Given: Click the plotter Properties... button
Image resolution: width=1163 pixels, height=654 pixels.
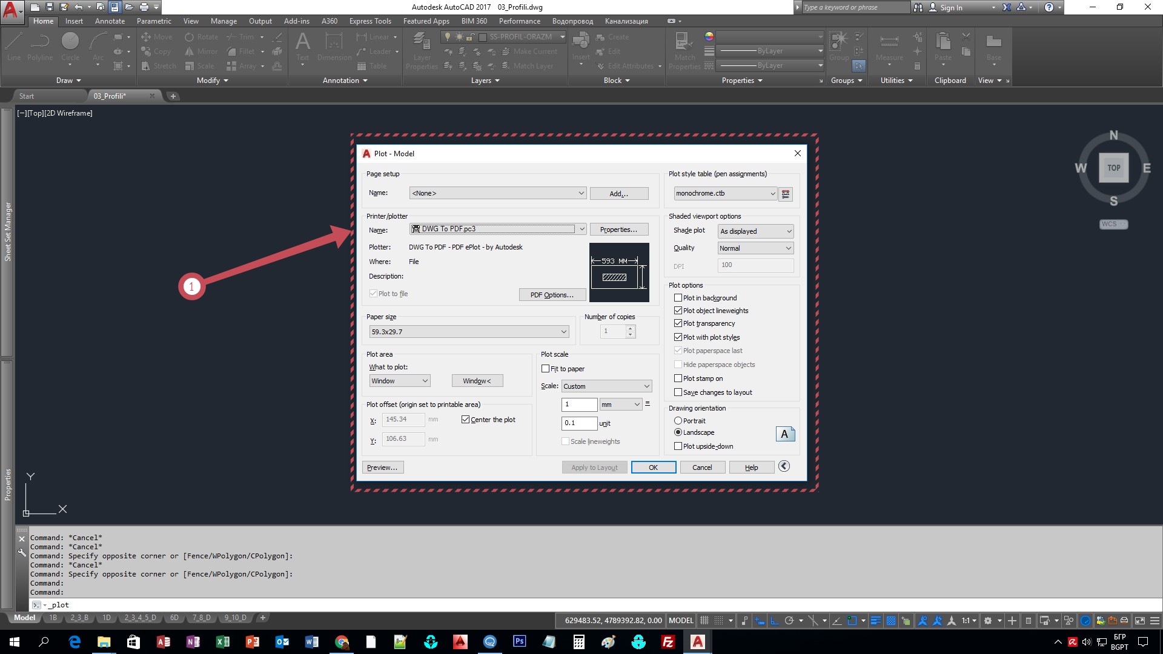Looking at the screenshot, I should (x=619, y=230).
